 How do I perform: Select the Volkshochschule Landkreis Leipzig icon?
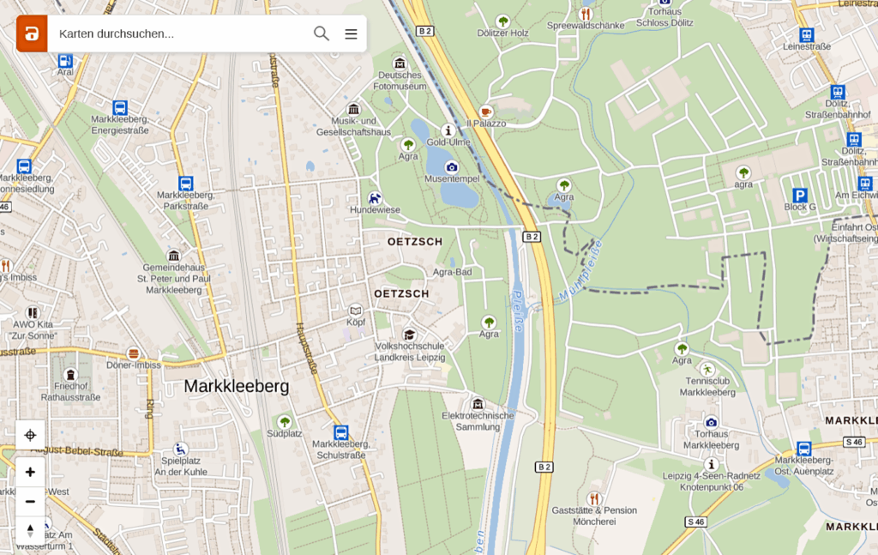point(409,335)
